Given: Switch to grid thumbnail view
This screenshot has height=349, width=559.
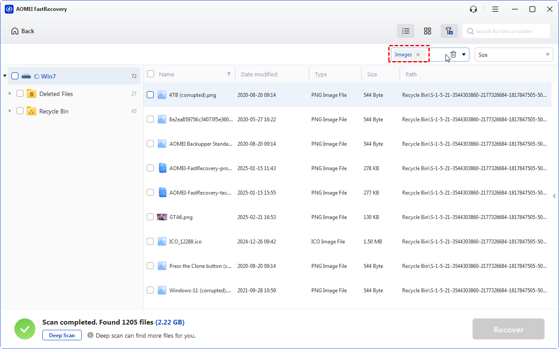Looking at the screenshot, I should (428, 31).
